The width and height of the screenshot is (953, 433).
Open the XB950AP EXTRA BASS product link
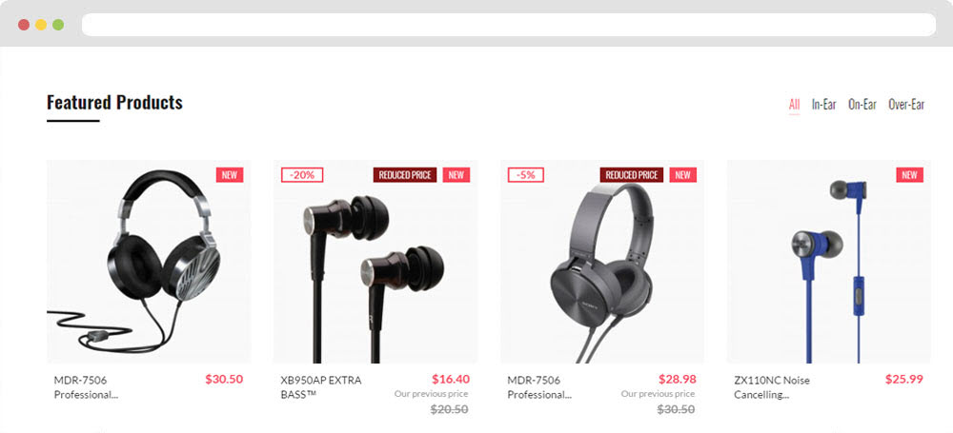321,387
